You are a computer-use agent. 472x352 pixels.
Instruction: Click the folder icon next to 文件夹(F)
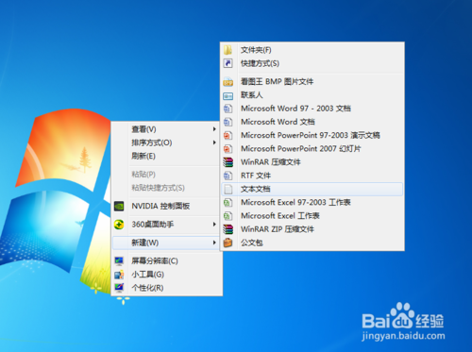[228, 50]
